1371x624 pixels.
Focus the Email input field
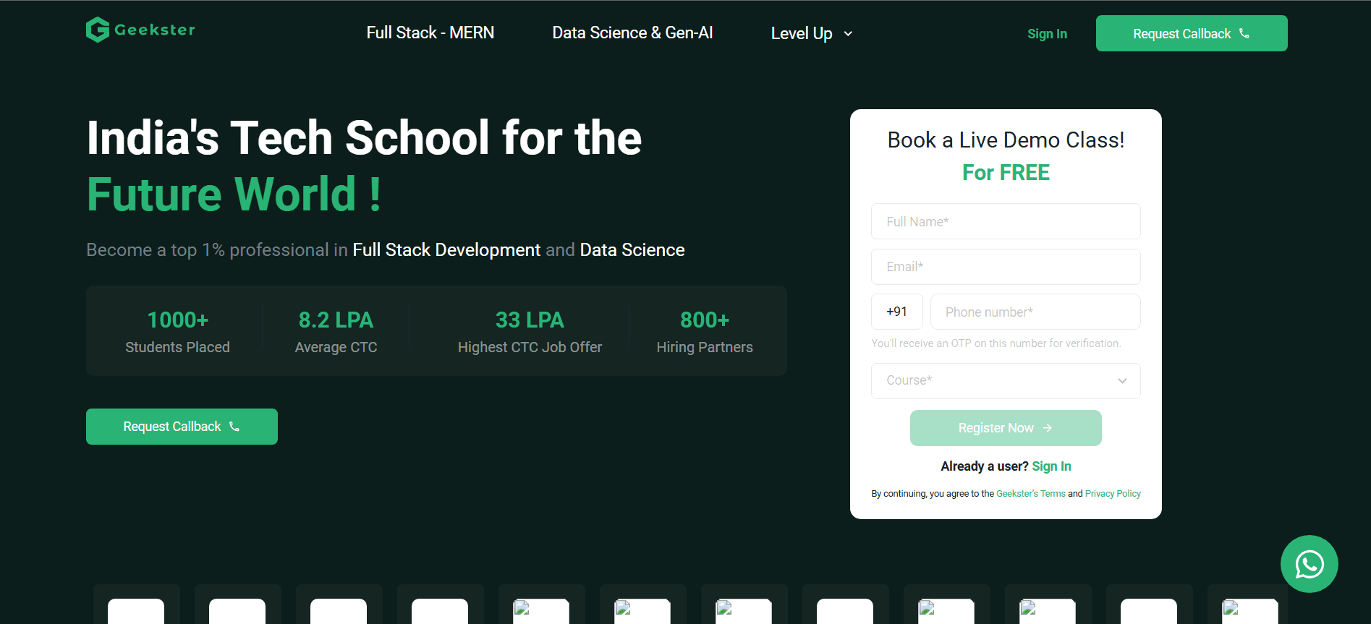(1006, 267)
